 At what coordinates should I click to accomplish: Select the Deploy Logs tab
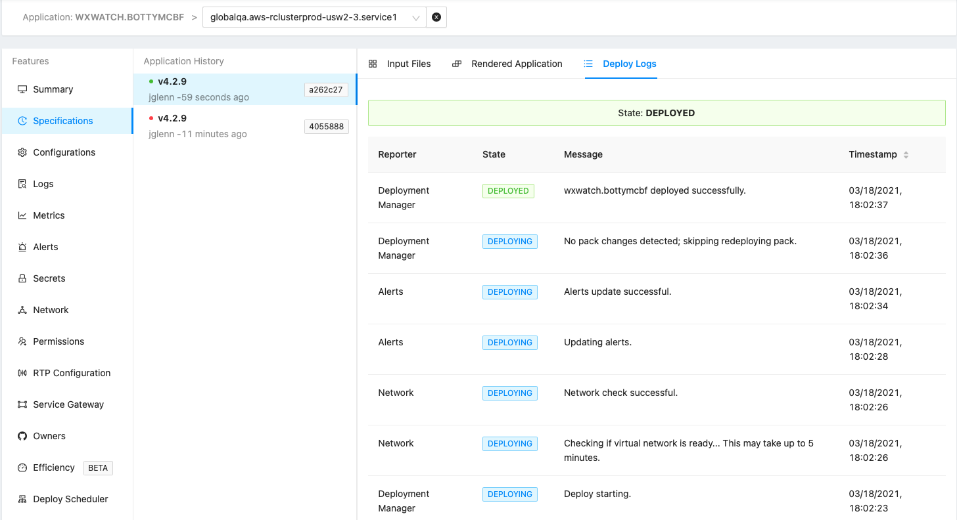pyautogui.click(x=620, y=64)
